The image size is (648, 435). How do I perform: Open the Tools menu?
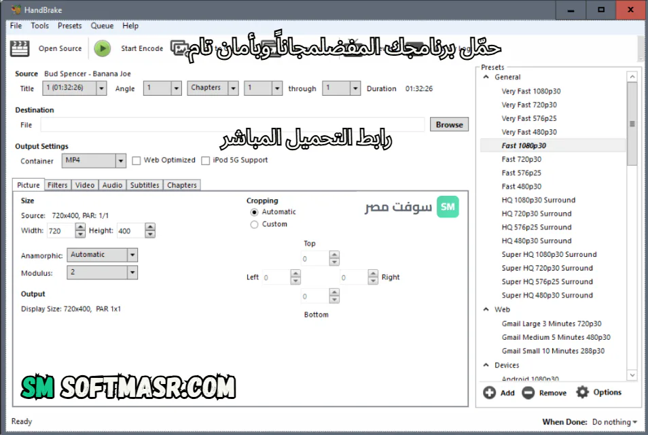pos(39,26)
